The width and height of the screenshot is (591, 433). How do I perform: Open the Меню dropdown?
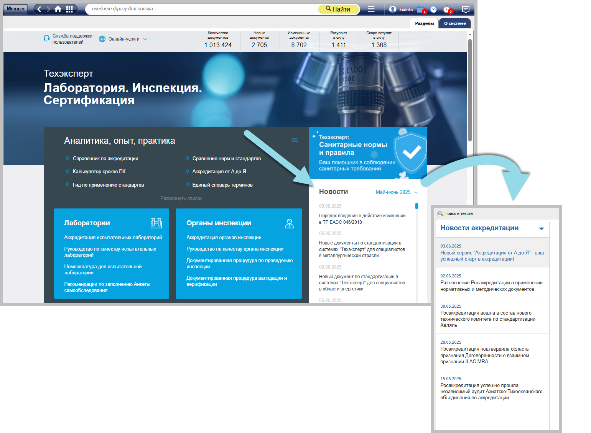click(x=16, y=9)
